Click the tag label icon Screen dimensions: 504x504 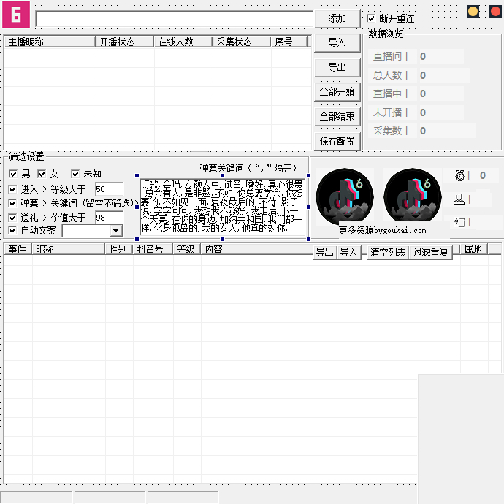(x=459, y=222)
